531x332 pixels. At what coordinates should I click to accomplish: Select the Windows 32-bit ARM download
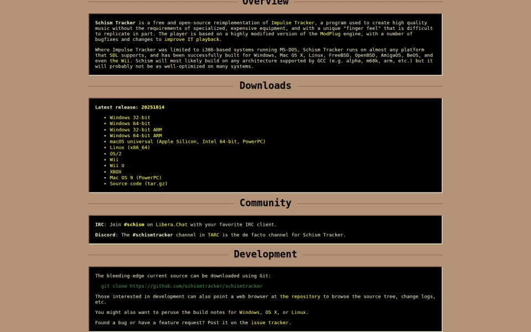coord(136,129)
